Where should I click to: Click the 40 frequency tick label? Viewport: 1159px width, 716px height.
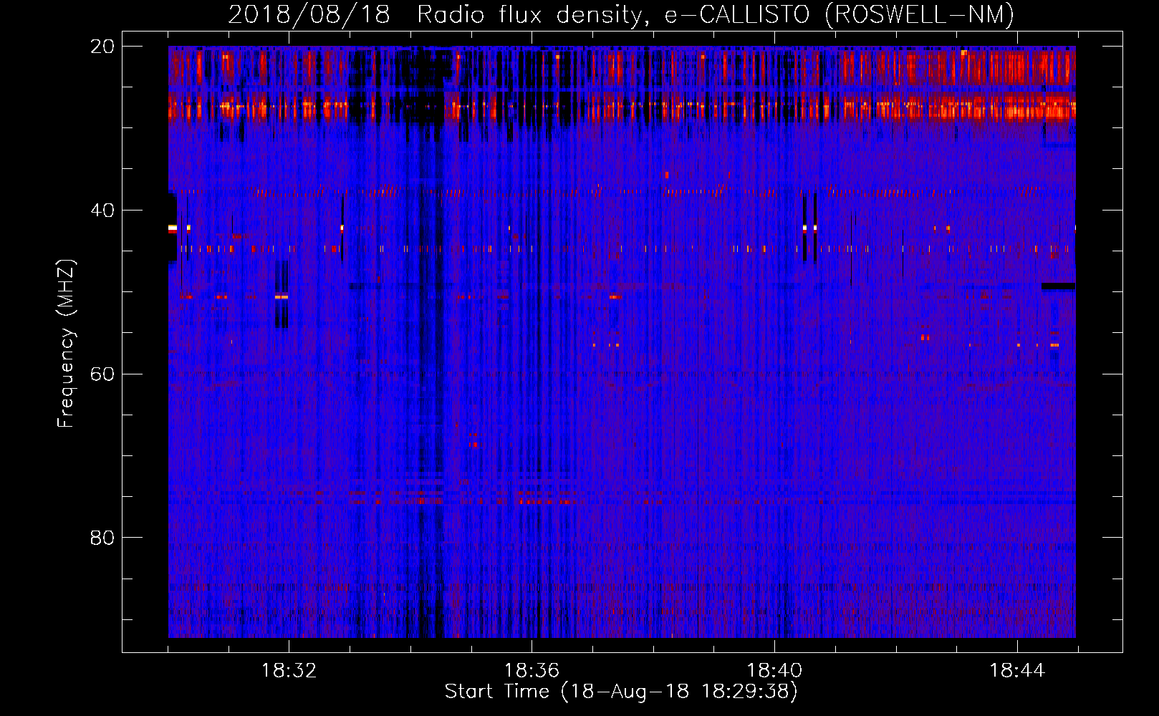tap(102, 211)
